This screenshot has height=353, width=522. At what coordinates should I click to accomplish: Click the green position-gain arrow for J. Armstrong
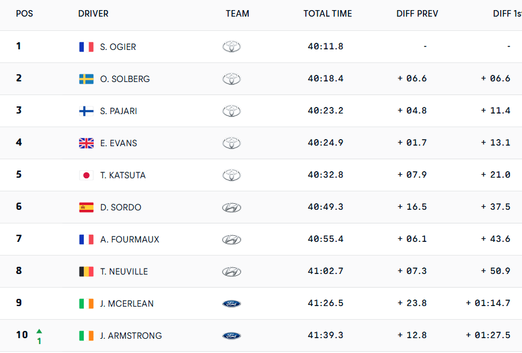point(39,331)
